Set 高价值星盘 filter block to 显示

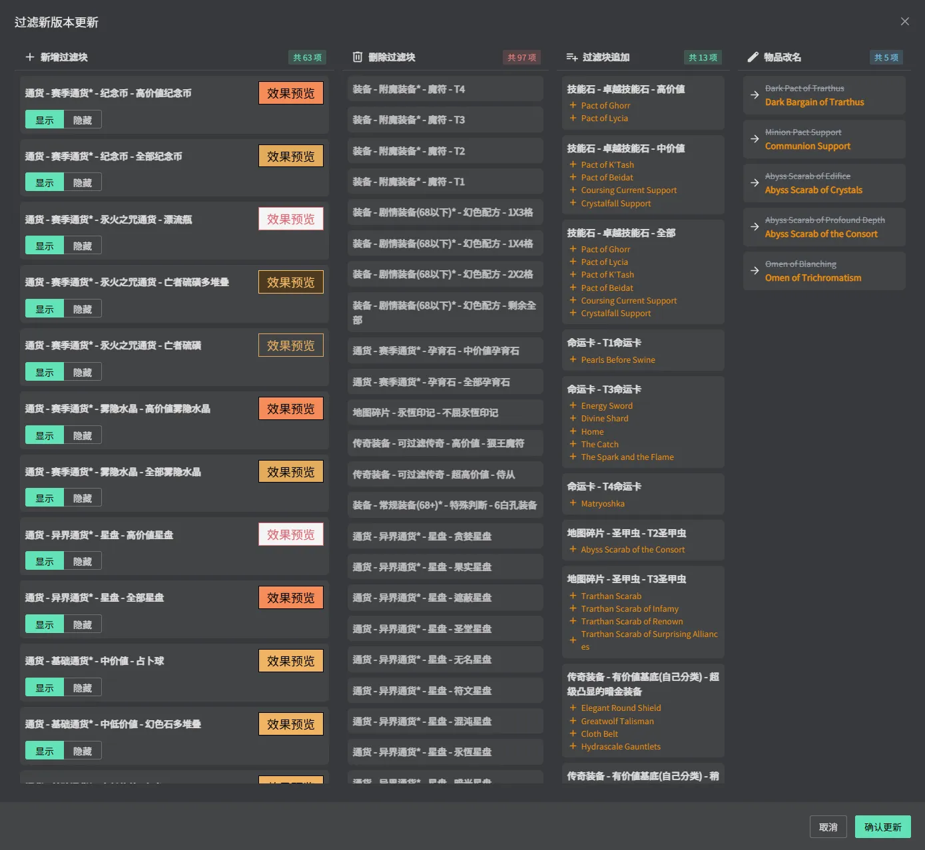45,562
